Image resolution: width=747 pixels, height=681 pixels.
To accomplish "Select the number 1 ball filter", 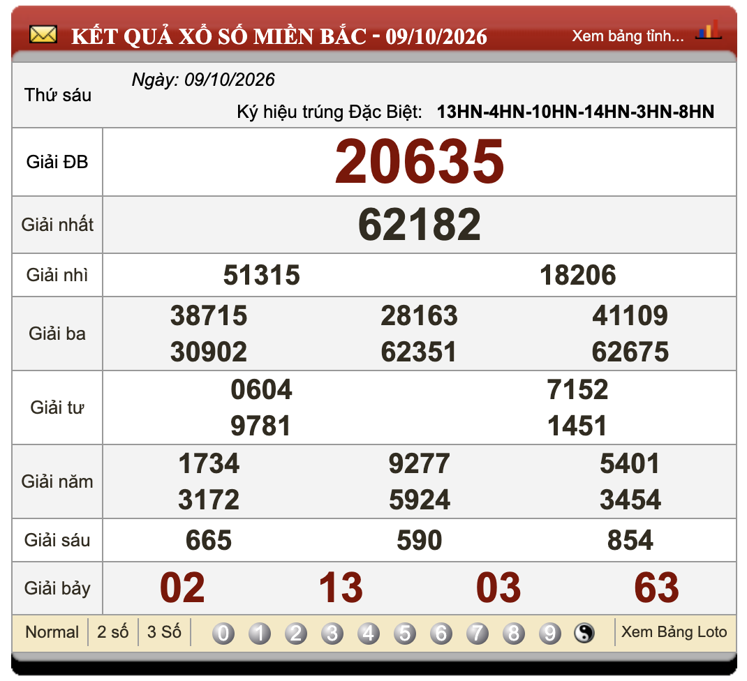I will (260, 634).
